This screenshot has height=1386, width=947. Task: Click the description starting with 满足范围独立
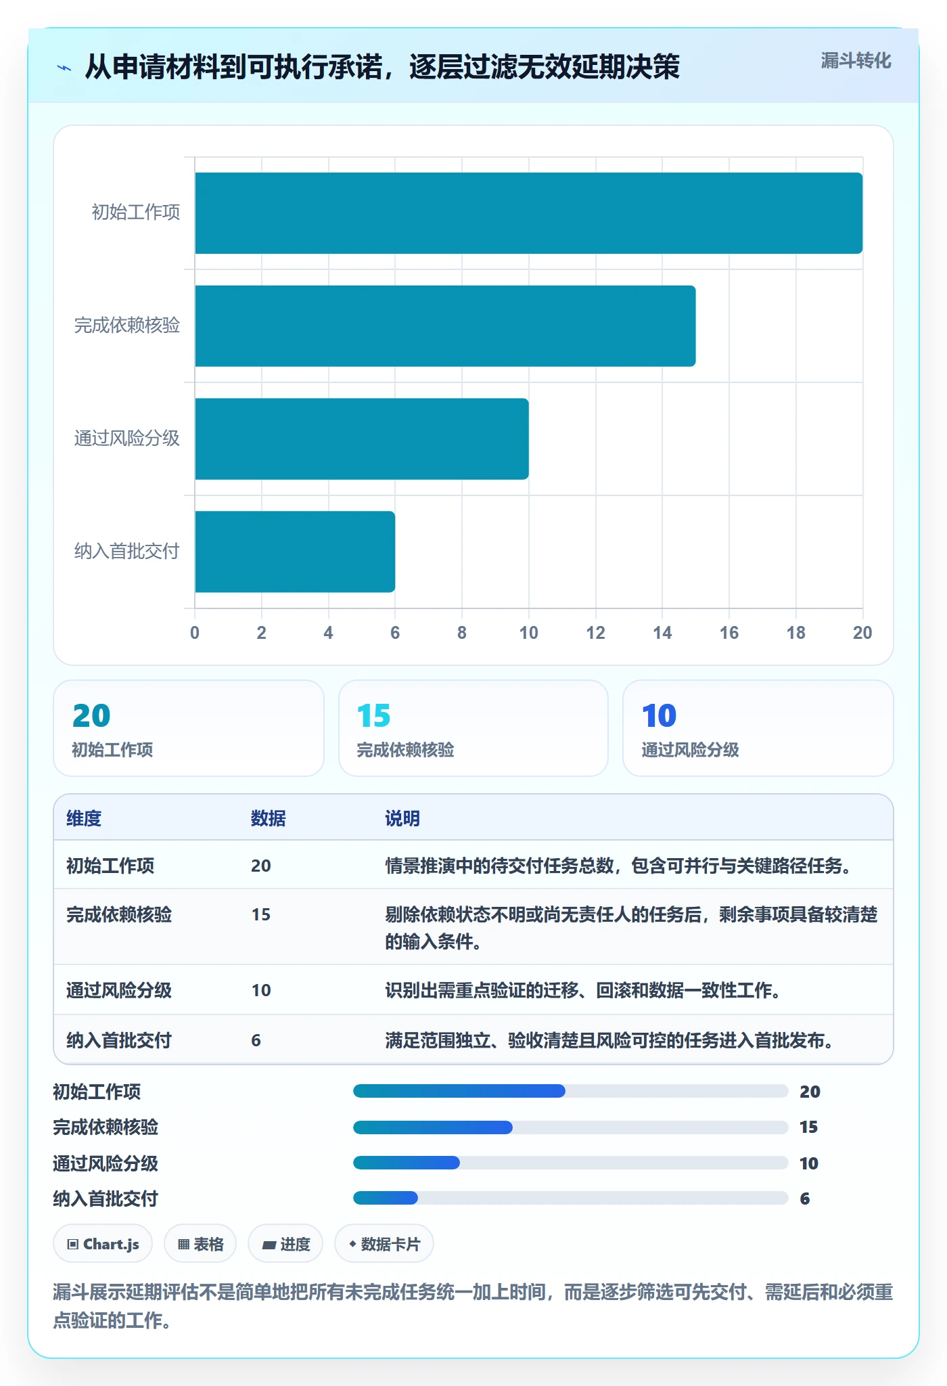tap(609, 1040)
